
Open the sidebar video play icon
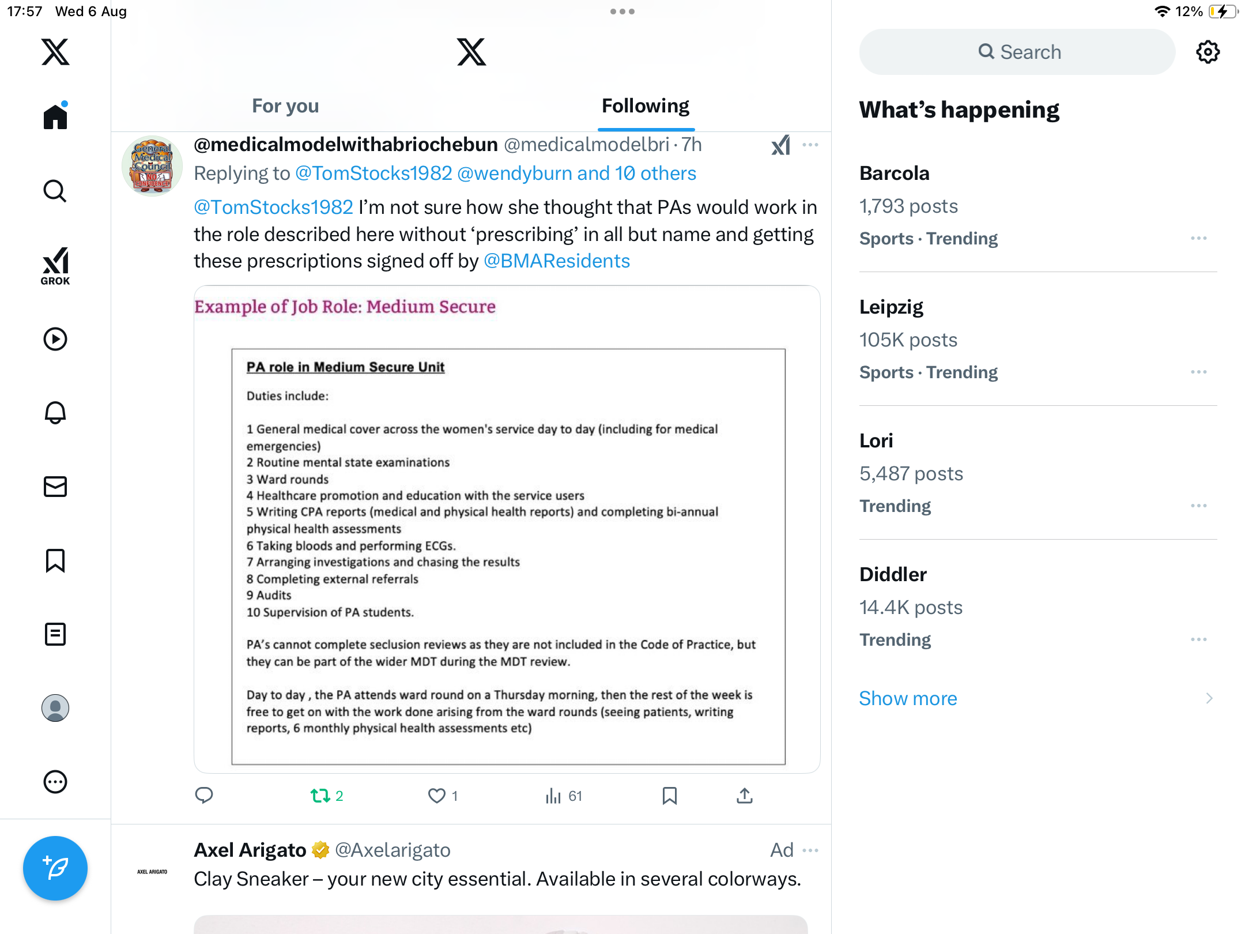(x=55, y=339)
